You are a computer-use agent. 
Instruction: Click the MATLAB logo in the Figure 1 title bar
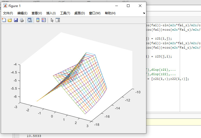5,6
